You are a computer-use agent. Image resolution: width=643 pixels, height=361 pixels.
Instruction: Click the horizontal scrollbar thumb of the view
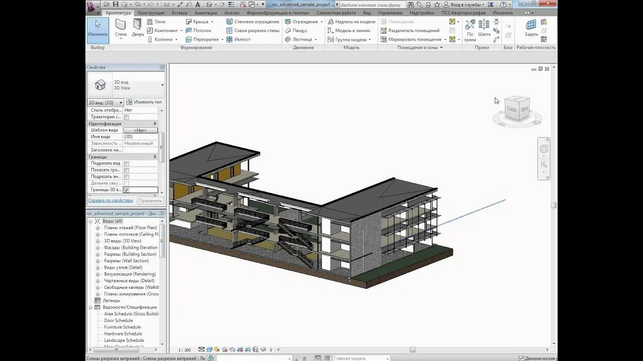pos(412,349)
